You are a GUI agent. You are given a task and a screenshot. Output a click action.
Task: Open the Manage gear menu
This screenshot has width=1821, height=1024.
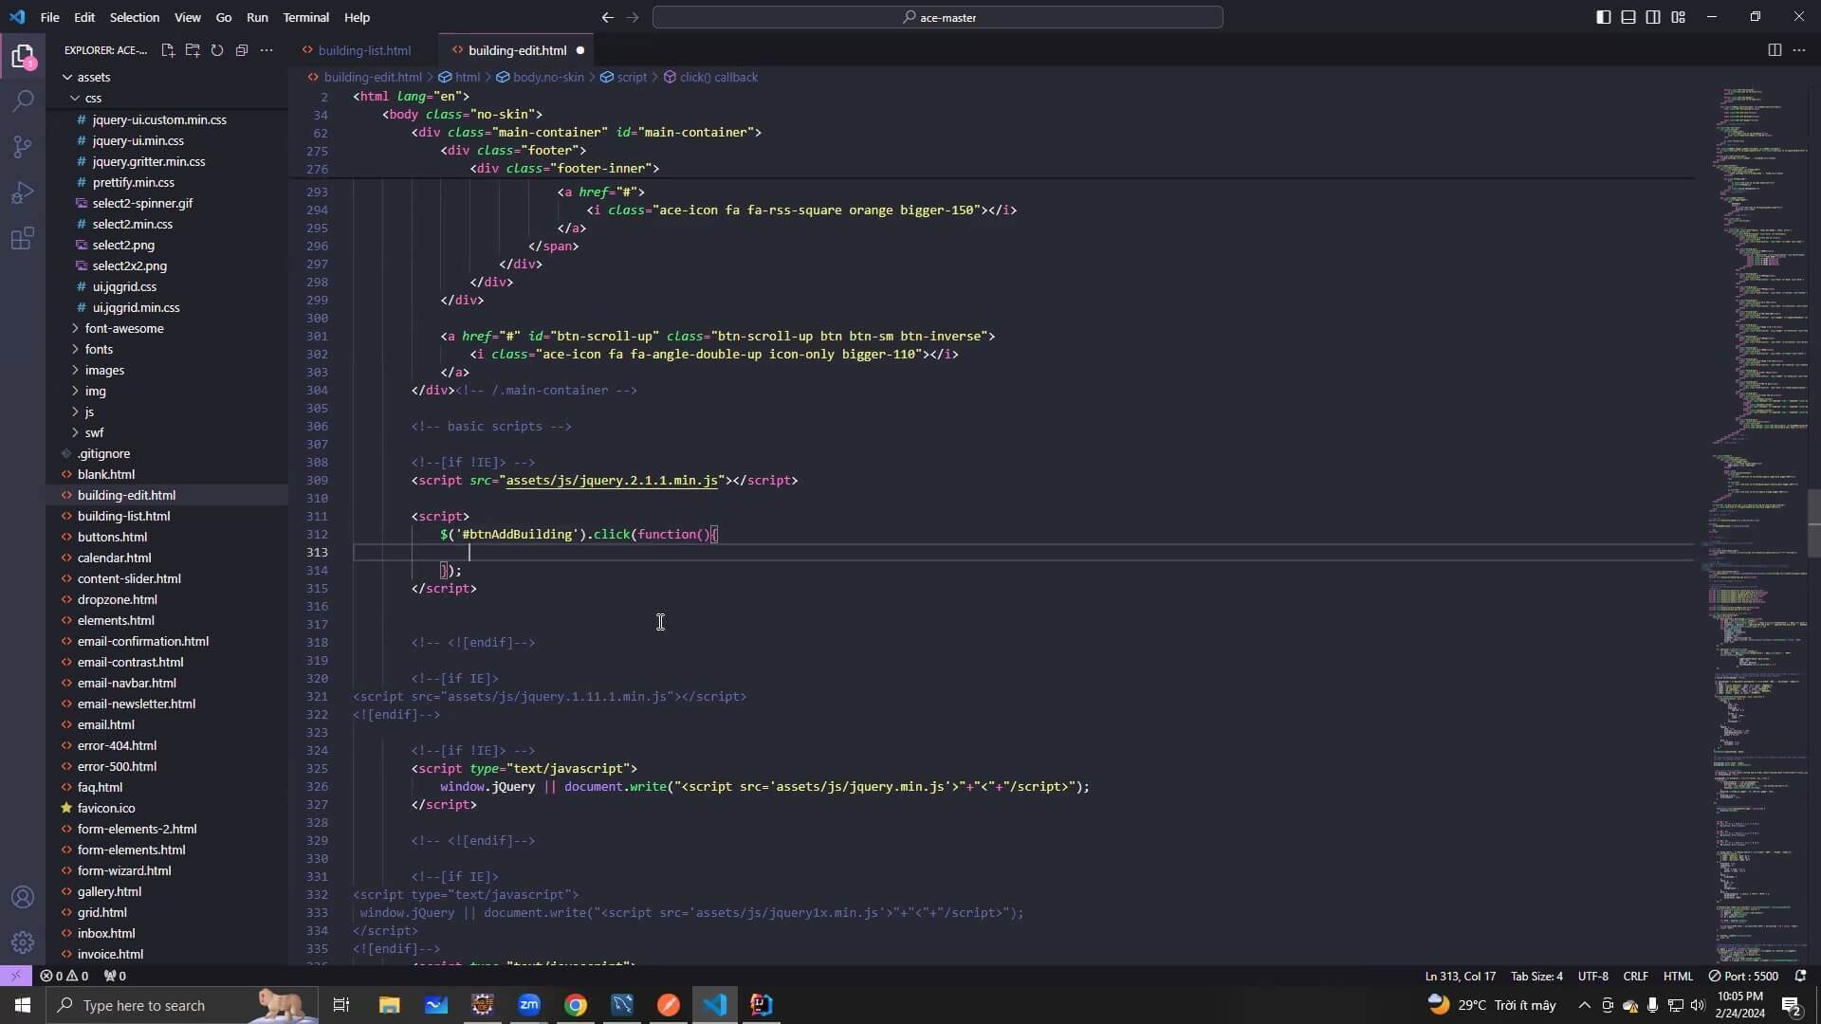coord(23,942)
